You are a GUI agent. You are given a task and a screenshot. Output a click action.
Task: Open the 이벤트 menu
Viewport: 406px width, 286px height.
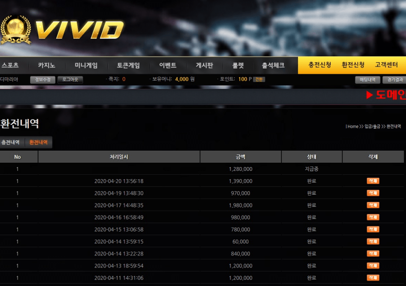[x=168, y=65]
